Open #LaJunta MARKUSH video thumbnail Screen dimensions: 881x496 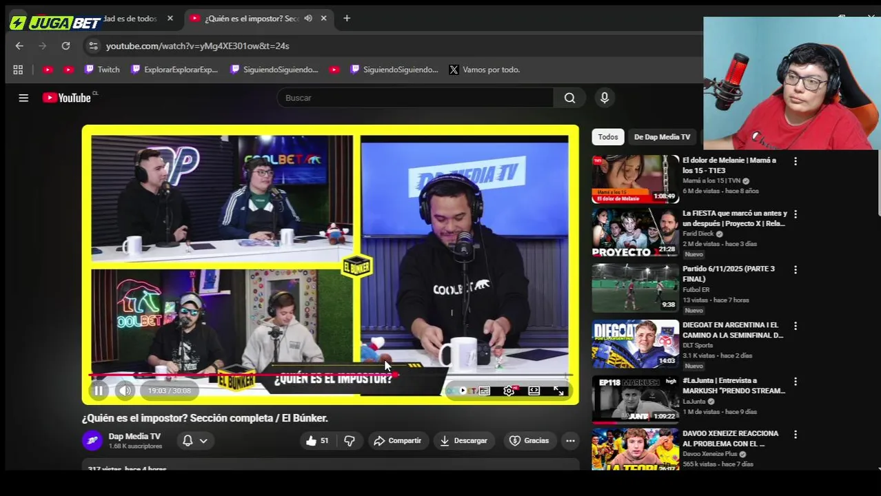(x=635, y=400)
